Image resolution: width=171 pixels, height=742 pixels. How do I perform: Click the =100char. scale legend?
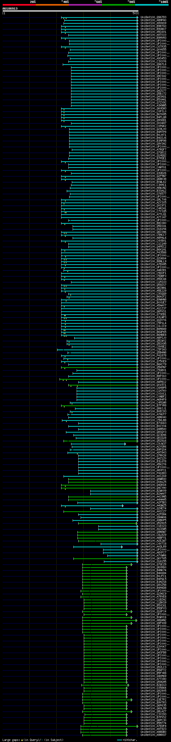(127, 740)
